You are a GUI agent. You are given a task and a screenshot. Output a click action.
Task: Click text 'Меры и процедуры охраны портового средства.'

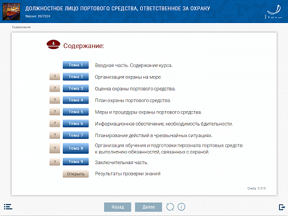tap(148, 112)
